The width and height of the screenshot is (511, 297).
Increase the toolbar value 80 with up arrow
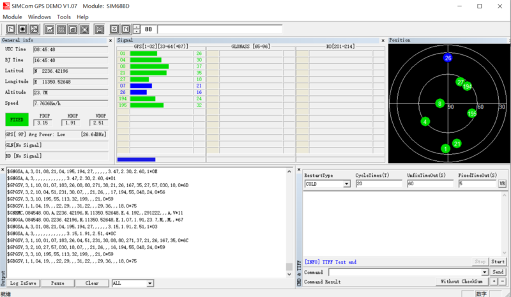(x=137, y=27)
